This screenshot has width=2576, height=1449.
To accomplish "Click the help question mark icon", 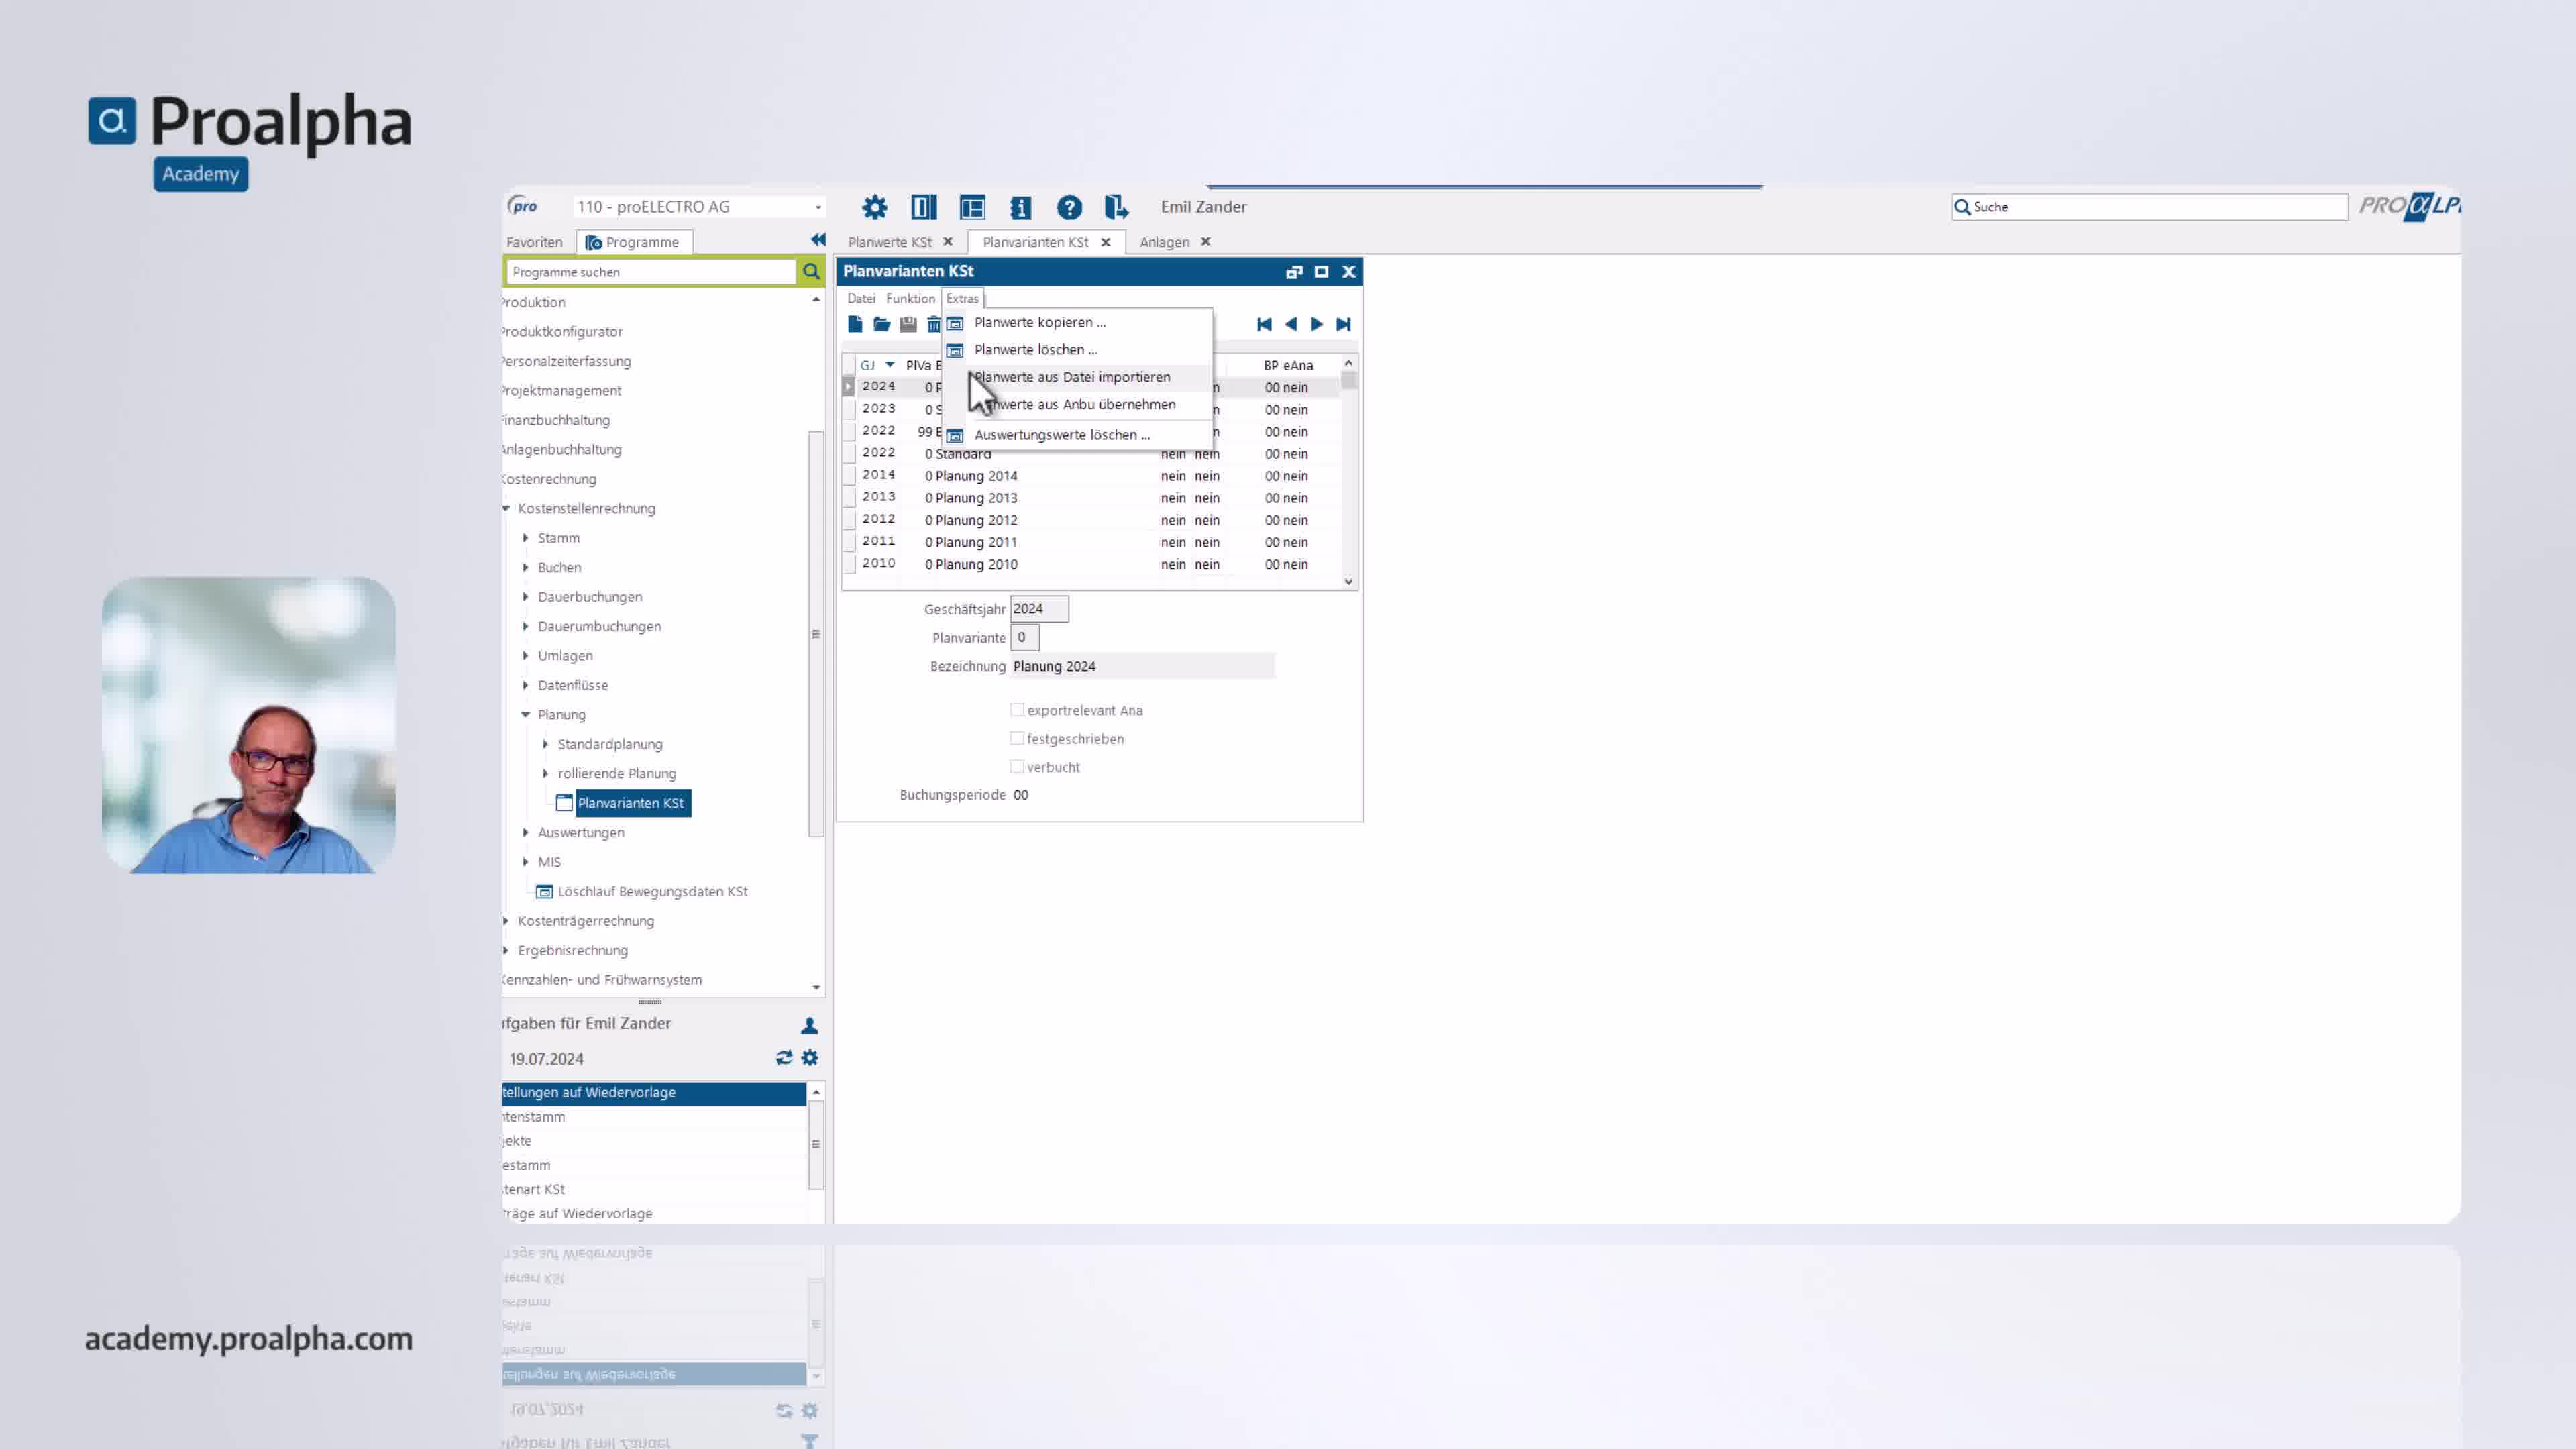I will pyautogui.click(x=1069, y=207).
